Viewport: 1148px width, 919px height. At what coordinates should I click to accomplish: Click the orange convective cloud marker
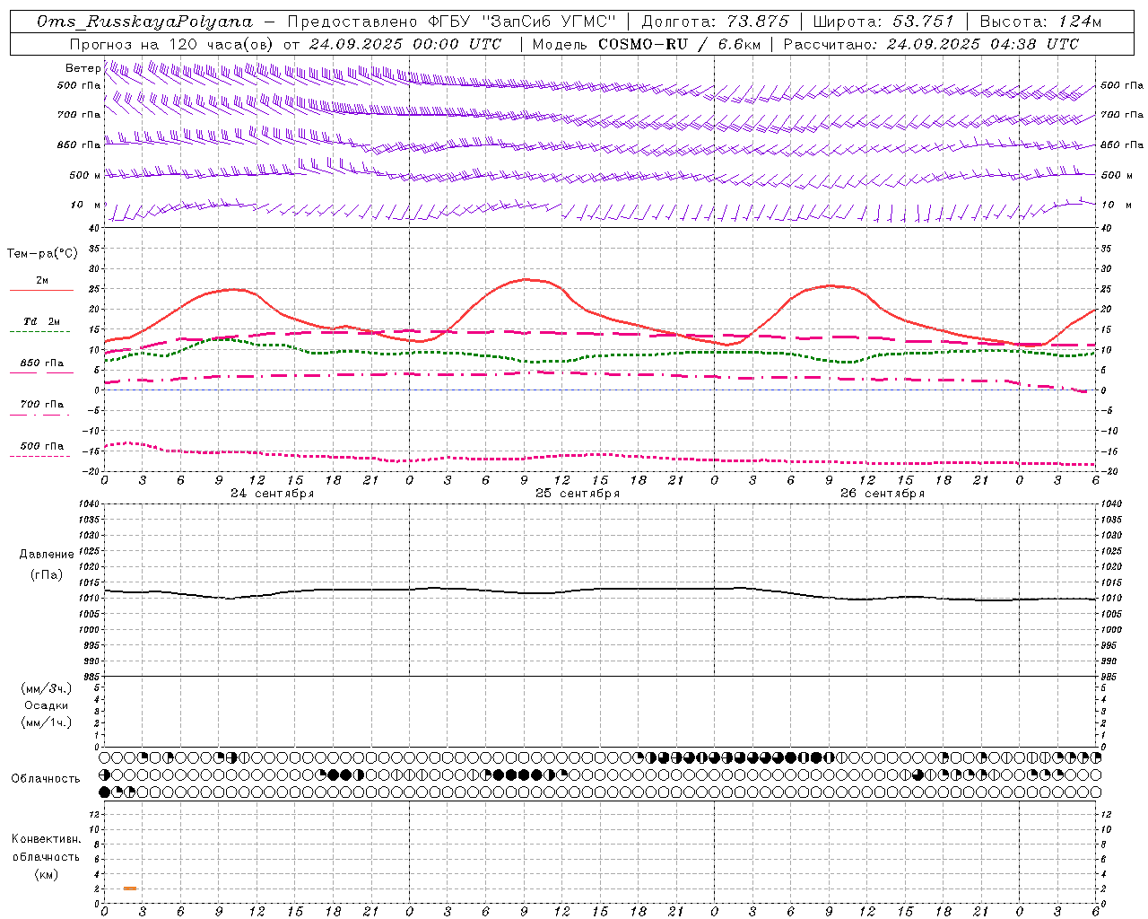(130, 888)
